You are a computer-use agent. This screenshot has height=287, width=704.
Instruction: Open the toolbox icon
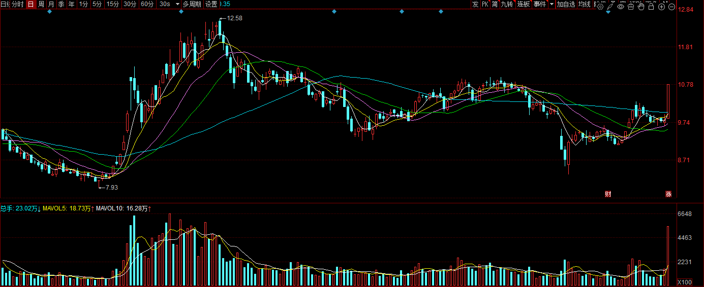tap(631, 7)
